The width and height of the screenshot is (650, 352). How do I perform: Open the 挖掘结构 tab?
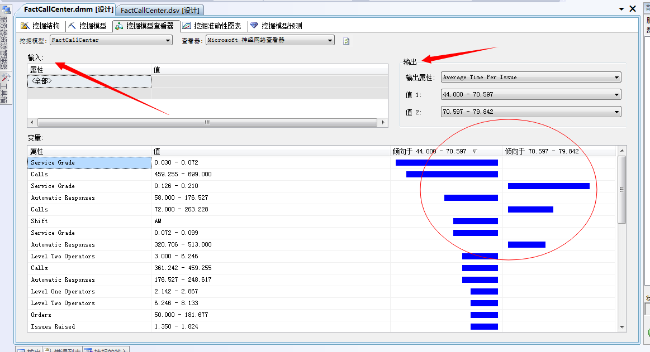point(40,26)
